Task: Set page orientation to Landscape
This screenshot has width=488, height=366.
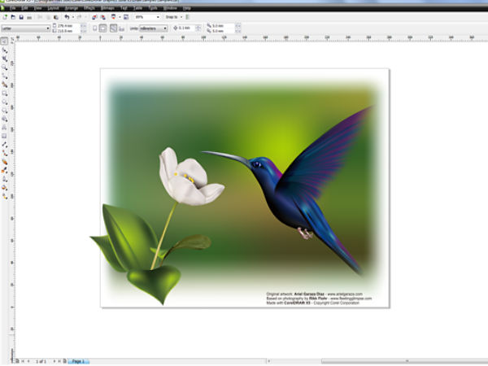Action: [103, 28]
